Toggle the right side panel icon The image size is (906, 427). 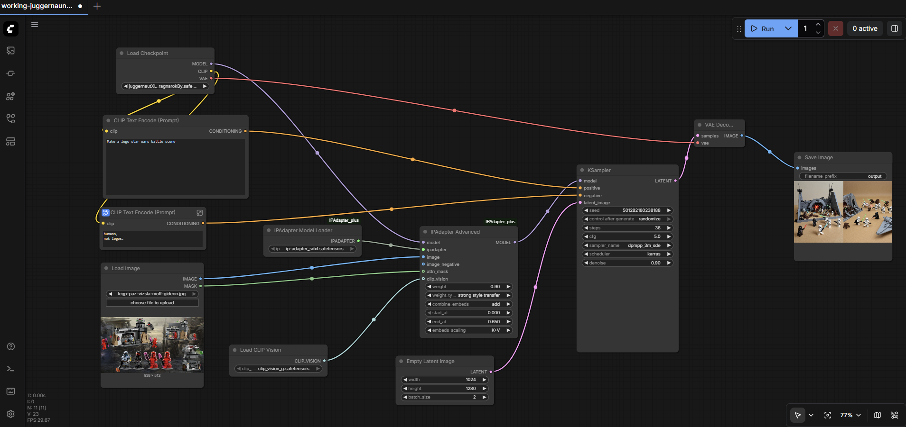[x=895, y=28]
